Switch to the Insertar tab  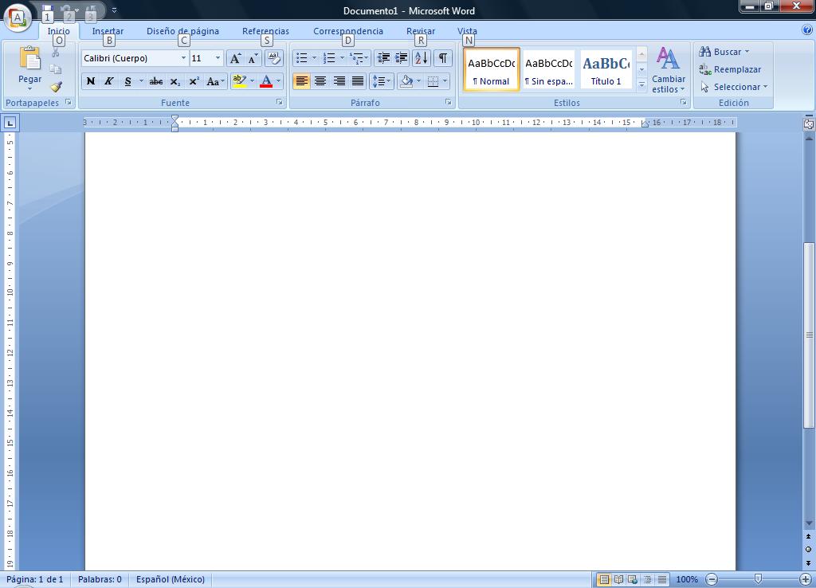(108, 31)
